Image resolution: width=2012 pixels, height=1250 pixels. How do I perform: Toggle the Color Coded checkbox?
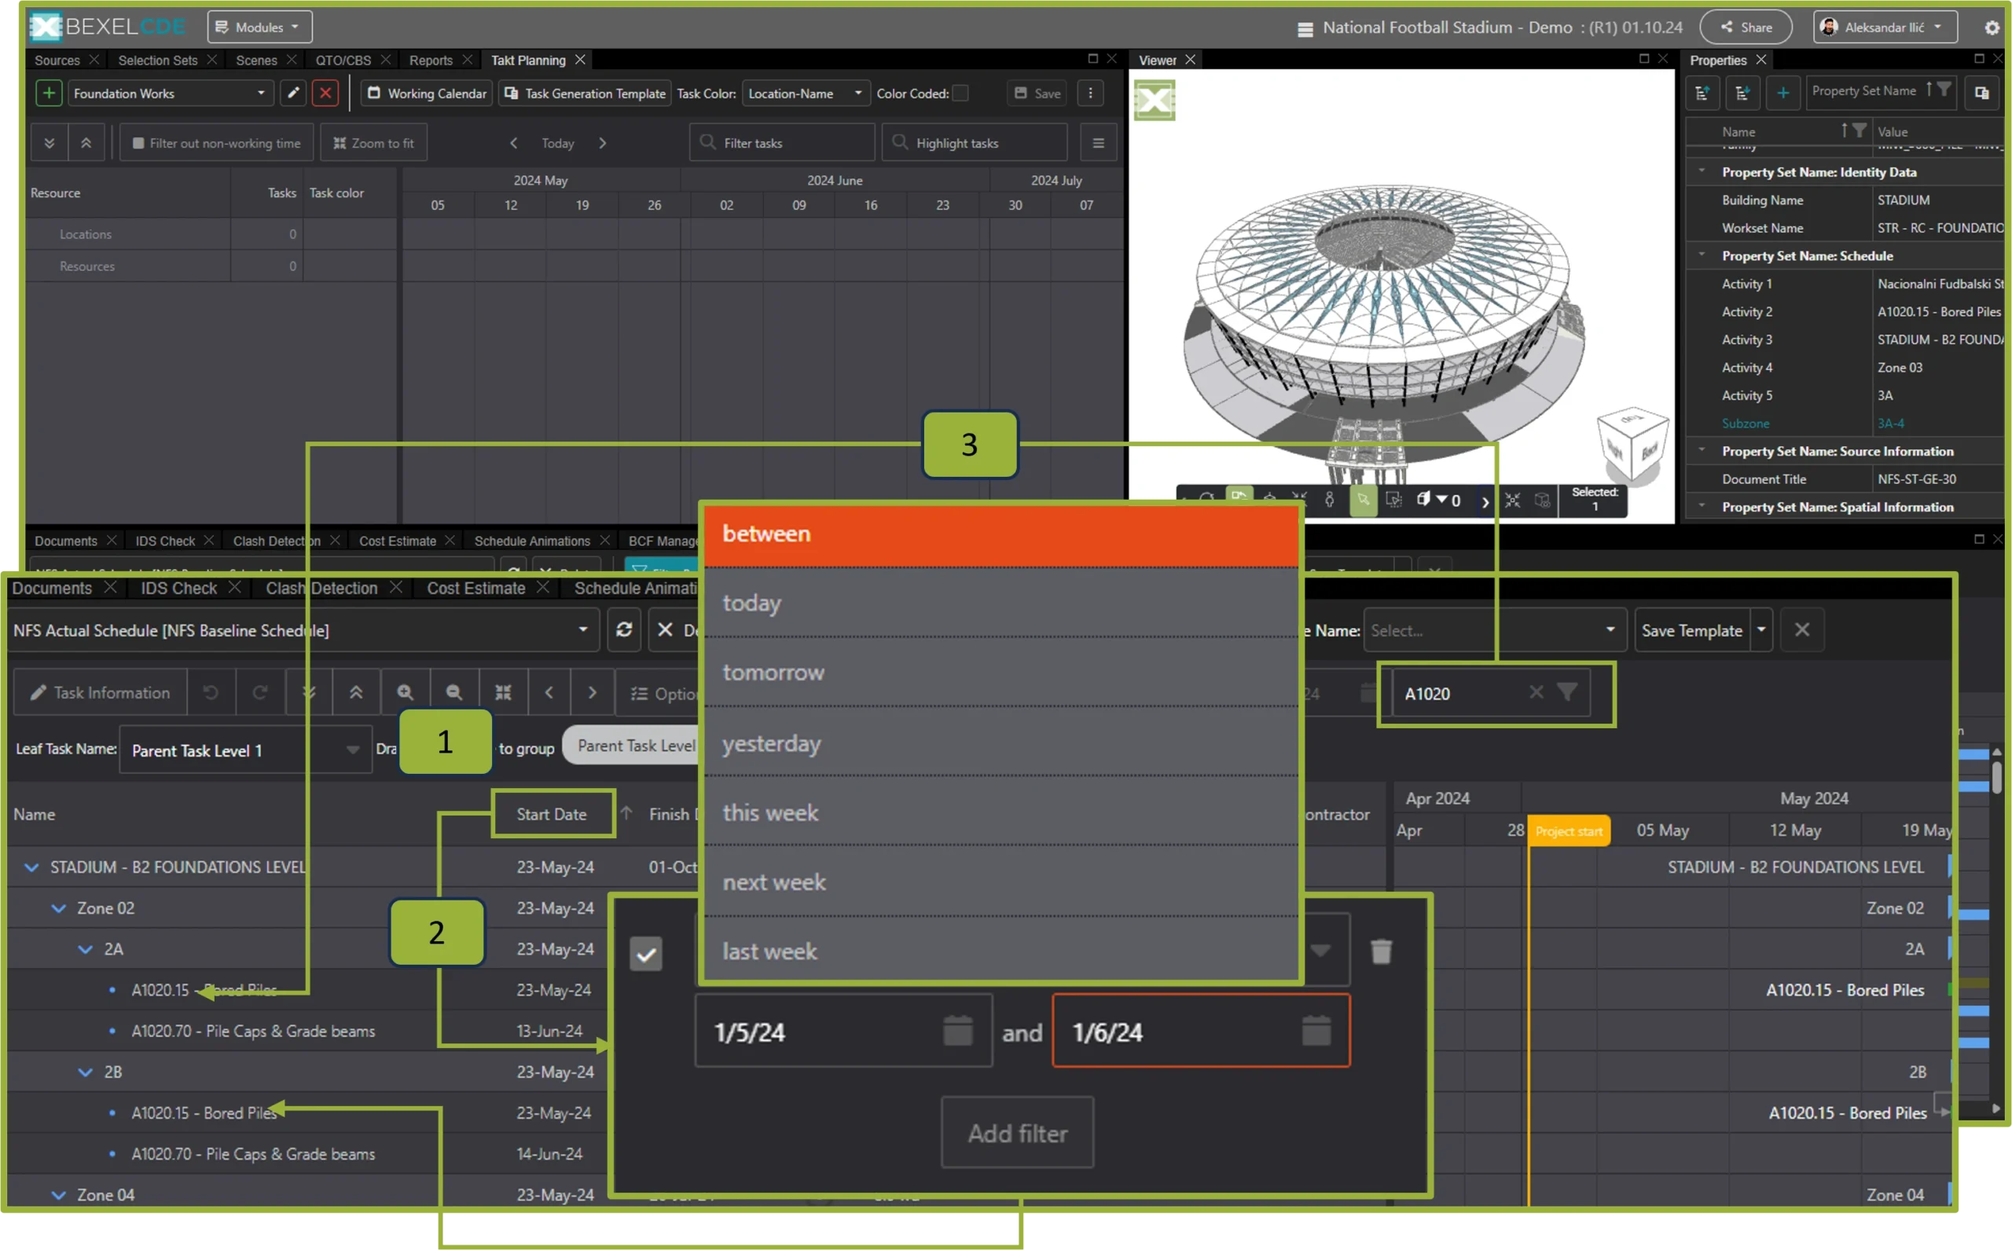960,93
